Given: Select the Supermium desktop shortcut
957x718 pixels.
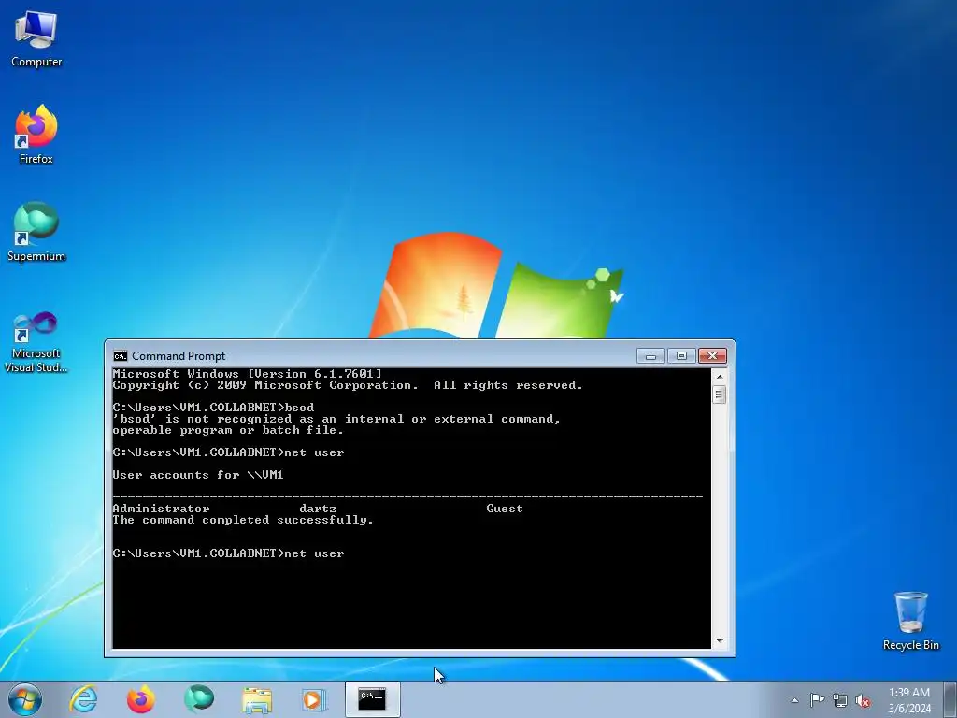Looking at the screenshot, I should tap(36, 232).
